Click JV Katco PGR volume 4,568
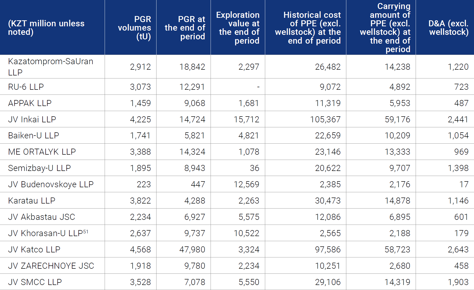 pyautogui.click(x=140, y=249)
